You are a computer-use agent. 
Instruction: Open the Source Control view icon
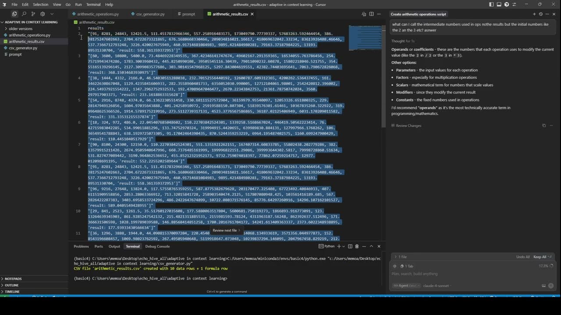pos(33,14)
